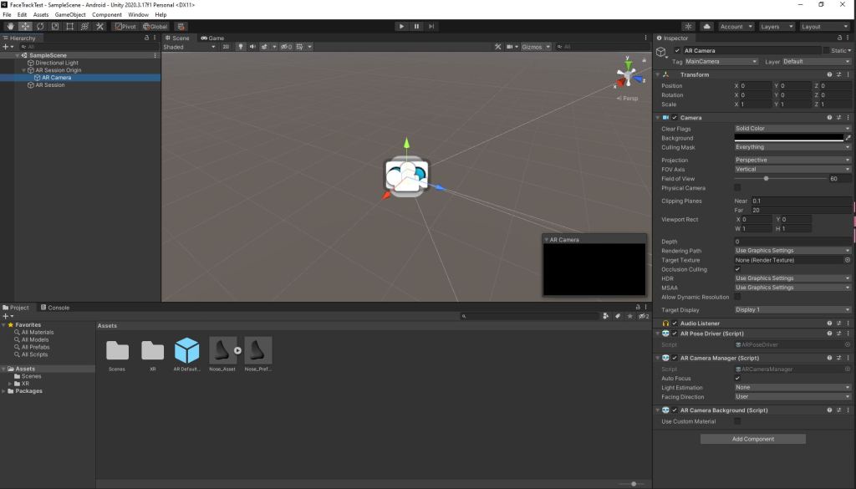Viewport: 856px width, 489px height.
Task: Open the GameObject menu
Action: click(x=70, y=15)
